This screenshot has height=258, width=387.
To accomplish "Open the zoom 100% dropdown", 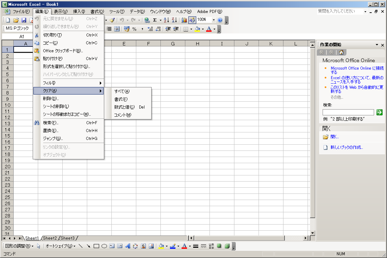I will point(214,20).
